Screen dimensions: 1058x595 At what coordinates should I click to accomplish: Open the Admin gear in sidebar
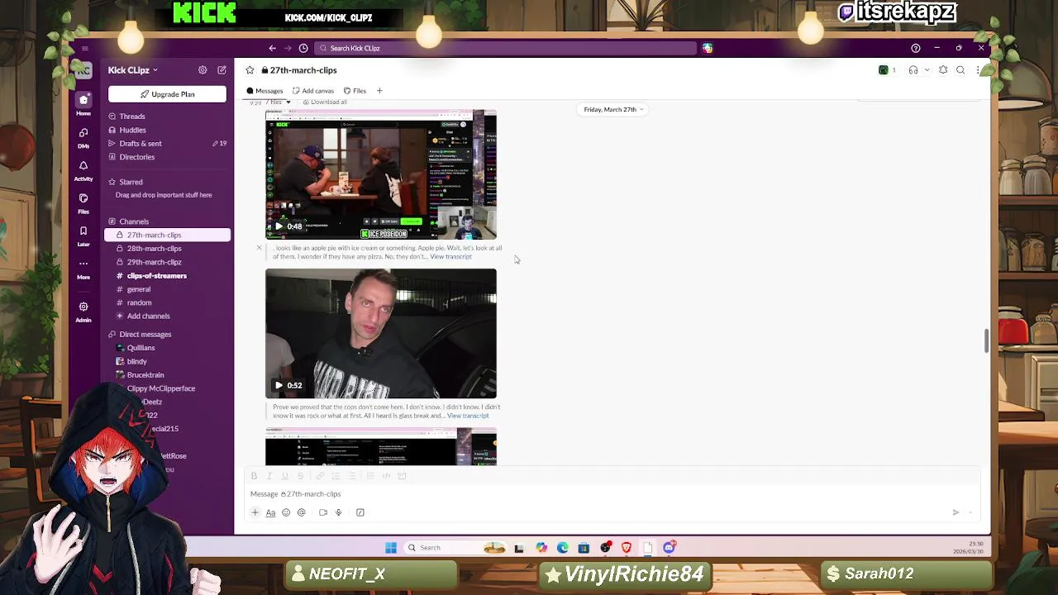point(83,311)
